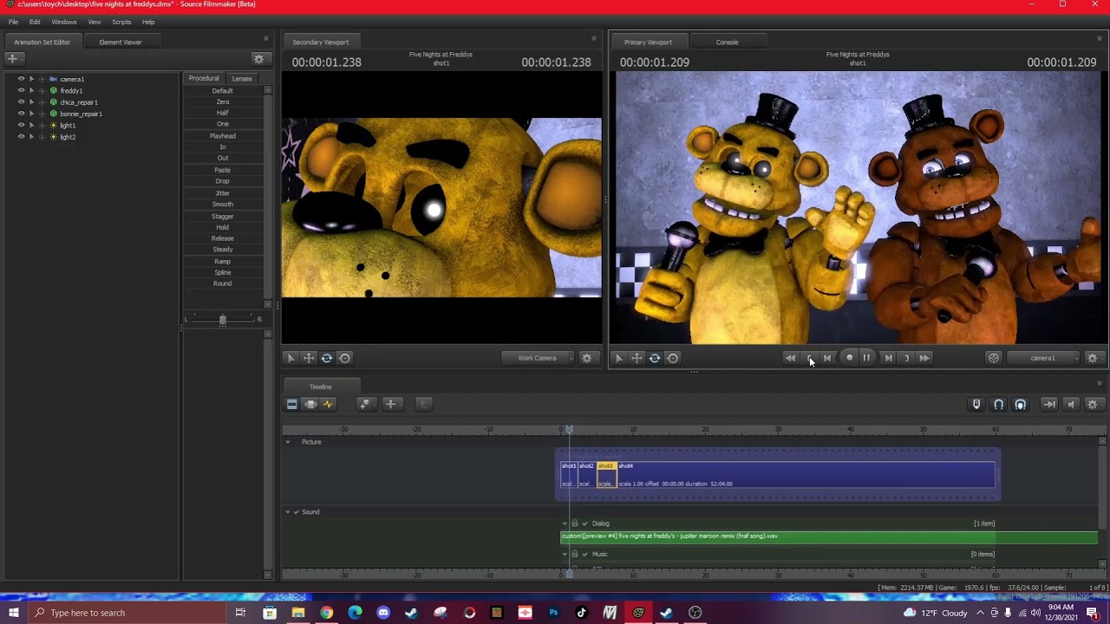This screenshot has height=624, width=1110.
Task: Apply the Smooth procedural preset
Action: (223, 205)
